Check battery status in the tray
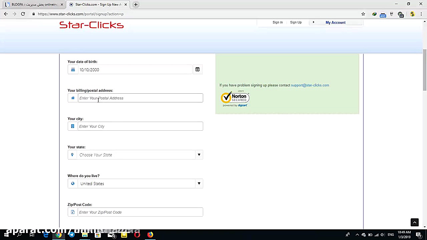Image resolution: width=427 pixels, height=240 pixels. (370, 235)
